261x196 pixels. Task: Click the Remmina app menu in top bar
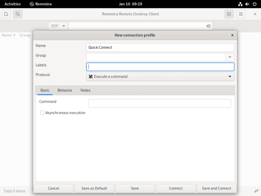point(40,4)
